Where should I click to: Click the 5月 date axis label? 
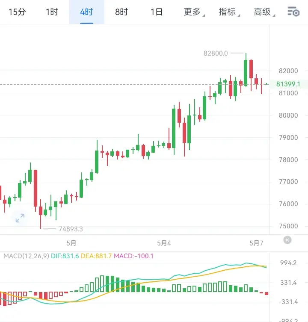(71, 243)
